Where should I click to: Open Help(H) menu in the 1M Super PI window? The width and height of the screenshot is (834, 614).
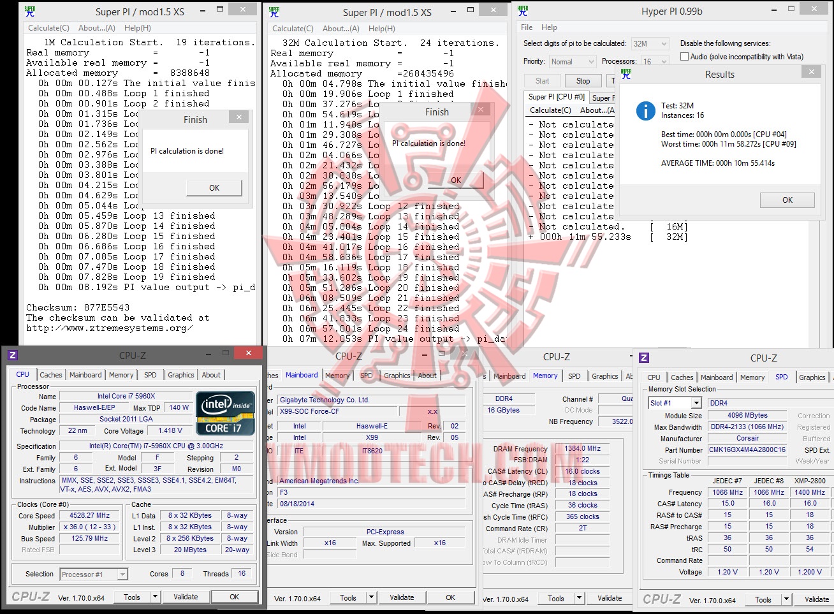pos(138,28)
